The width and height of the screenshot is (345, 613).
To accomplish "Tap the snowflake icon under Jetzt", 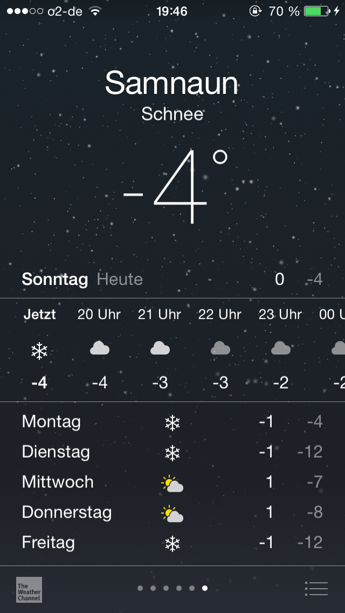I will pos(39,351).
